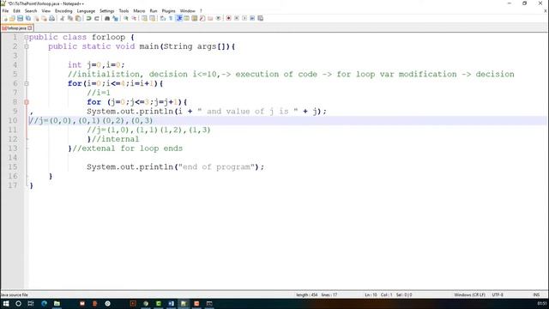Open the Language menu
This screenshot has width=549, height=309.
click(x=86, y=11)
